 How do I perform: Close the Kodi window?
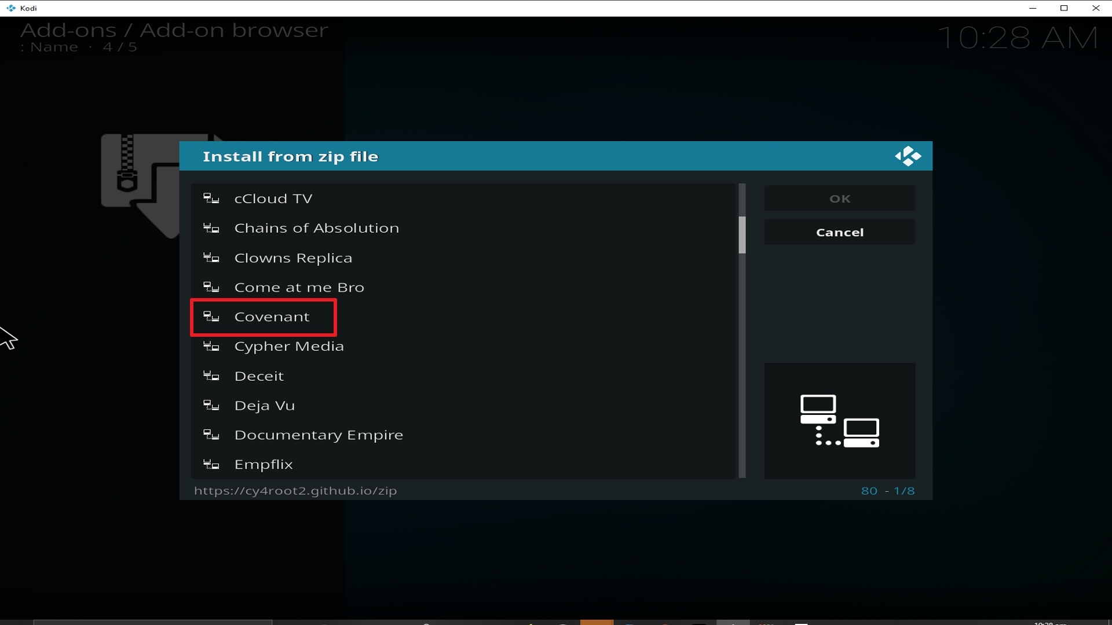point(1096,8)
